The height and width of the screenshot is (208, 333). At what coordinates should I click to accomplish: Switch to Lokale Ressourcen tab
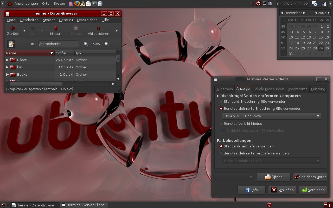[269, 89]
